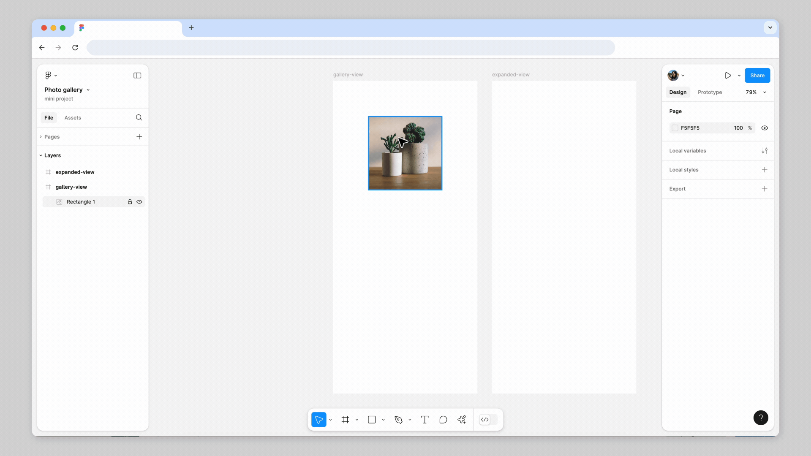Click the expanded-view frame label on canvas
Screen dimensions: 811x456
[511, 75]
